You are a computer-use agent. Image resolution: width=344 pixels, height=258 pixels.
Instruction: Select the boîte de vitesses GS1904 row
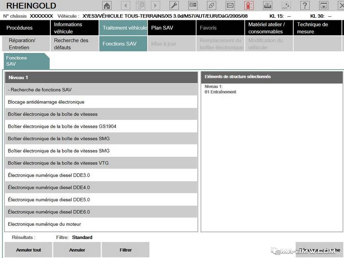(x=101, y=126)
